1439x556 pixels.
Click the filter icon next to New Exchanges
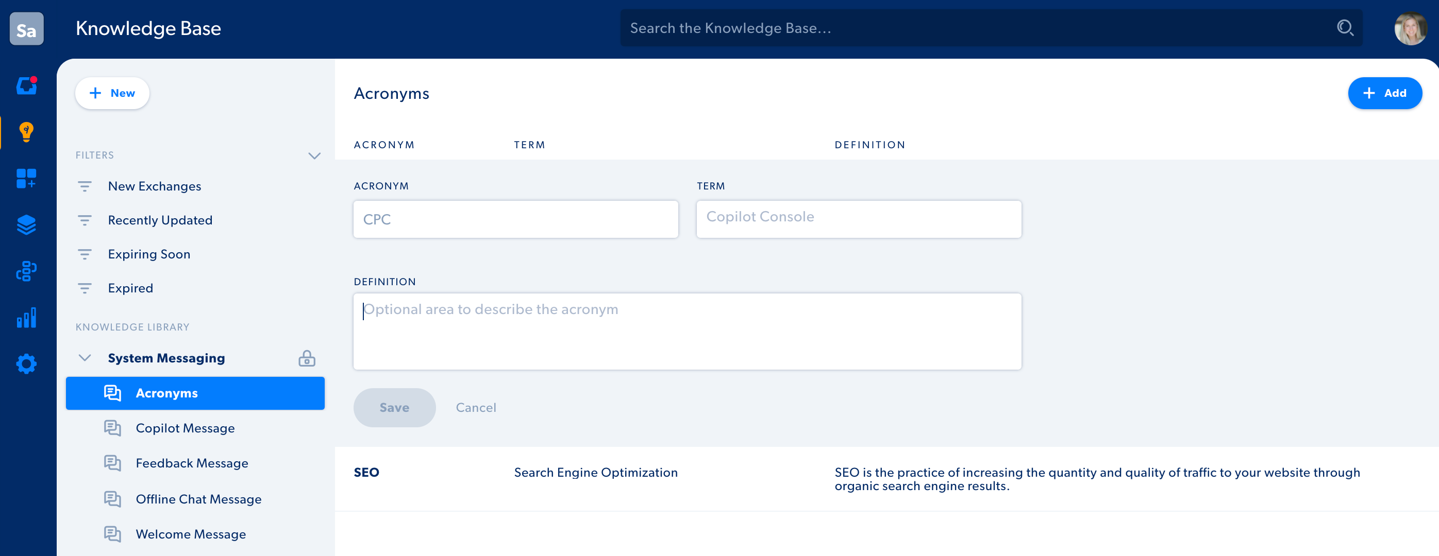(85, 186)
